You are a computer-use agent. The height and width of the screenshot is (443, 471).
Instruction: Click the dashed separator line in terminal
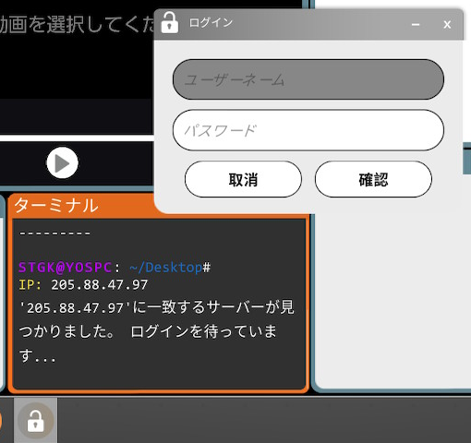pos(54,233)
